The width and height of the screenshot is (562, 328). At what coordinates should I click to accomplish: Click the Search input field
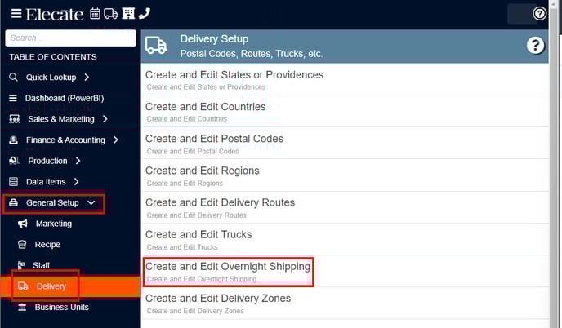click(70, 38)
